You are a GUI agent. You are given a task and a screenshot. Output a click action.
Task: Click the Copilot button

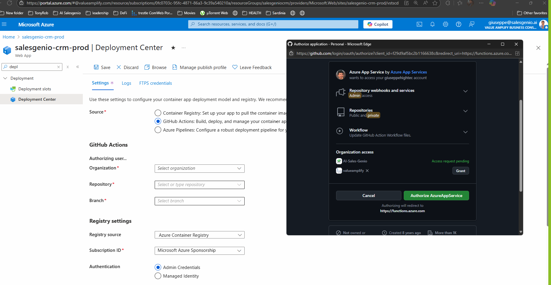378,24
